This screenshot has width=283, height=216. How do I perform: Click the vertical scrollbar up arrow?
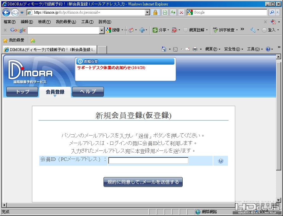pos(279,57)
